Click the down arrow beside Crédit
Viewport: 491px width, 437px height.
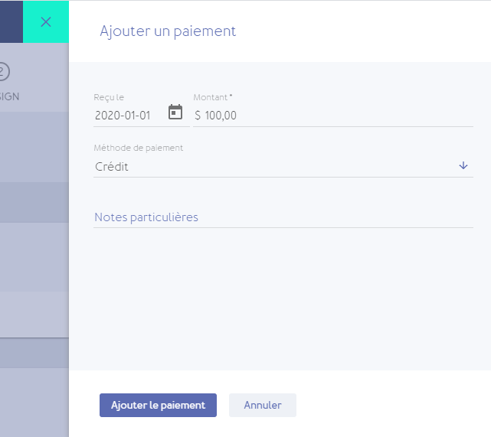point(463,165)
